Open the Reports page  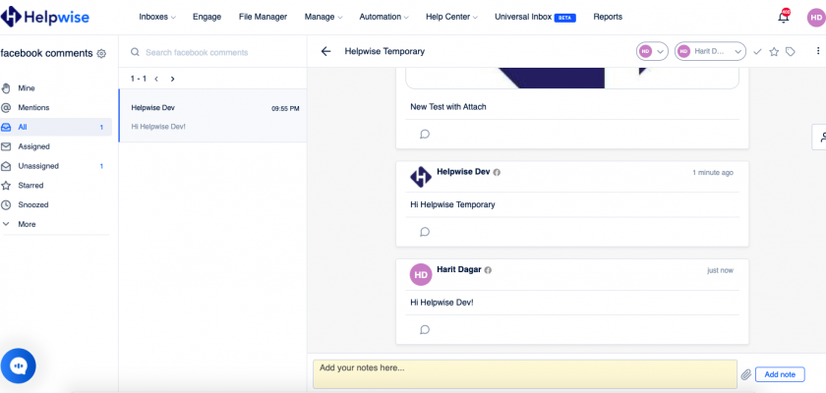coord(608,17)
